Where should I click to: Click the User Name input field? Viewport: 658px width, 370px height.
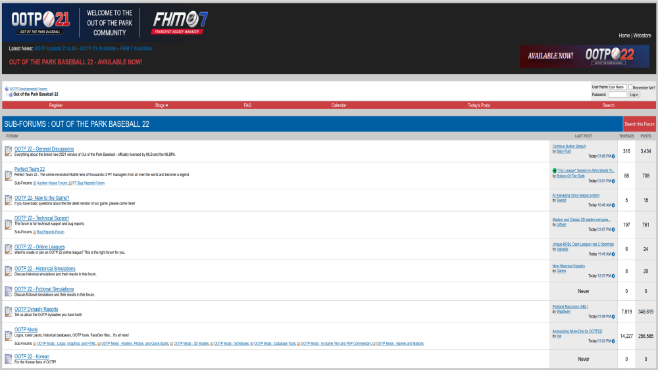tap(617, 87)
